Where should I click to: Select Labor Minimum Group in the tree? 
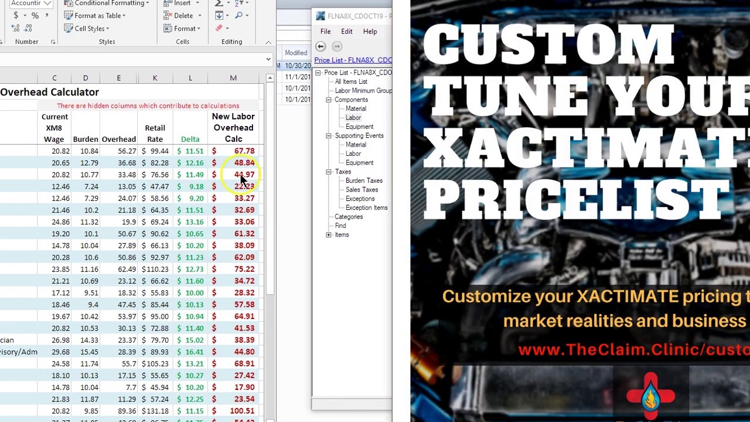tap(363, 91)
